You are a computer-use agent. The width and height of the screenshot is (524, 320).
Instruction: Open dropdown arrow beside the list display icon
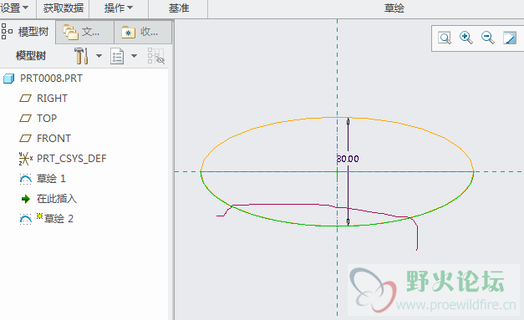134,56
